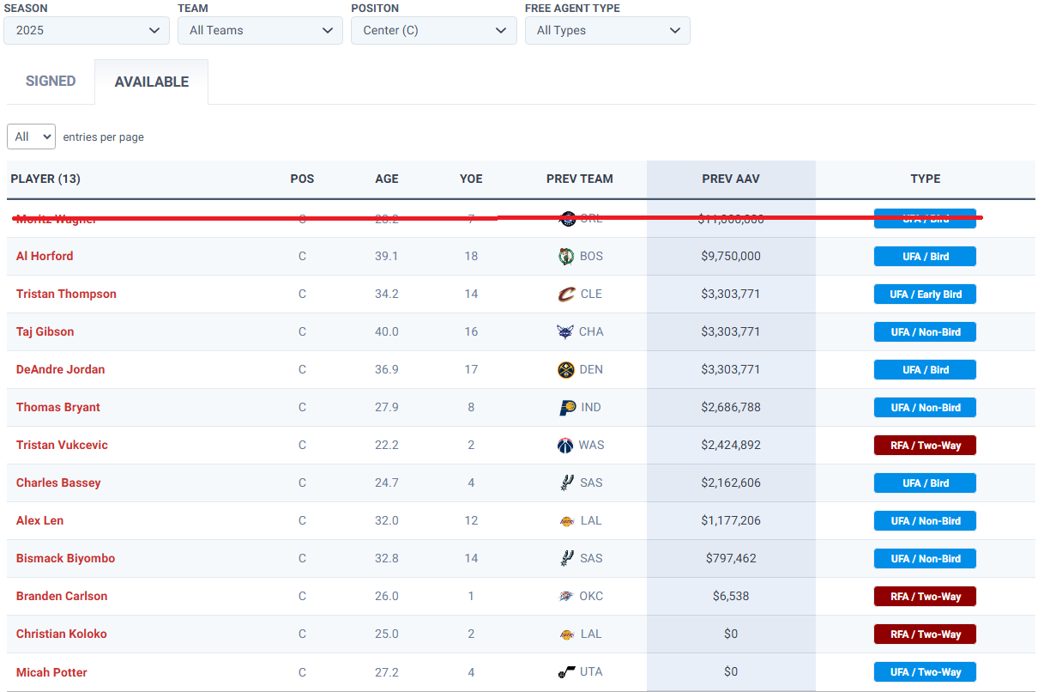Click Christian Koloko's RFA / Two-Way badge
The image size is (1044, 692).
point(925,634)
